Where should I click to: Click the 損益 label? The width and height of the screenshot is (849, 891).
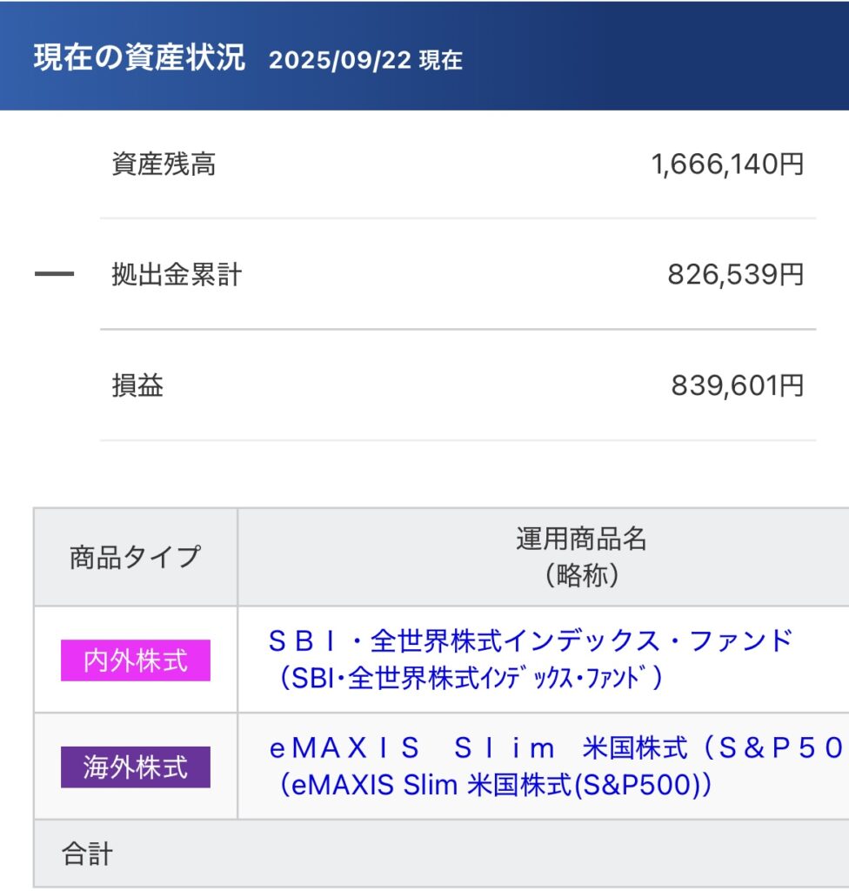click(137, 385)
